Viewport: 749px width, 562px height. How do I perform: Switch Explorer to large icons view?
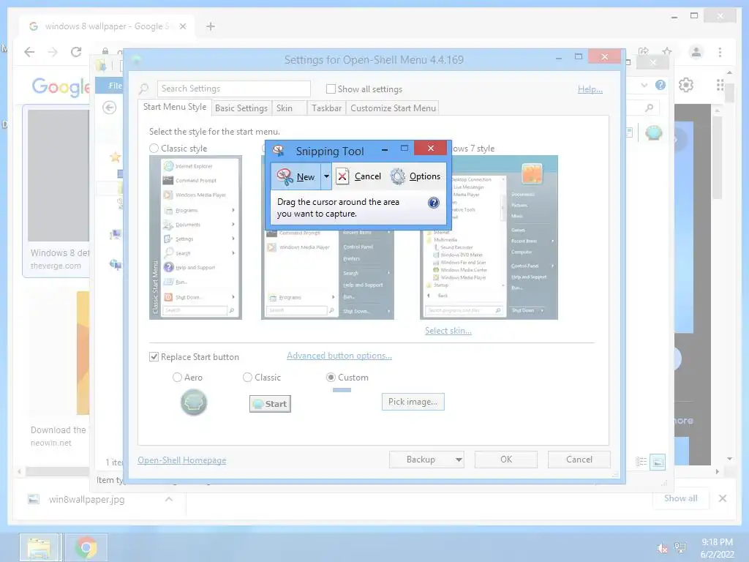[658, 462]
